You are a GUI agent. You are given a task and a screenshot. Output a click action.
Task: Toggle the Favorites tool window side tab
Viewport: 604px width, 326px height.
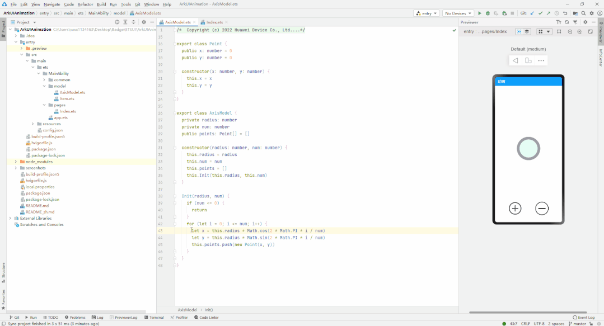click(x=3, y=300)
